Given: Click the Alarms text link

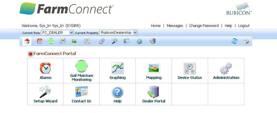Looking at the screenshot, I should click(46, 77).
